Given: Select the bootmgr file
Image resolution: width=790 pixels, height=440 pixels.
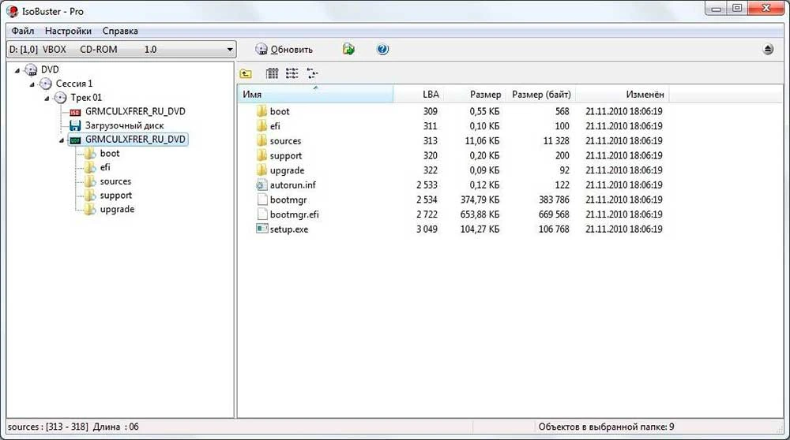Looking at the screenshot, I should coord(288,199).
